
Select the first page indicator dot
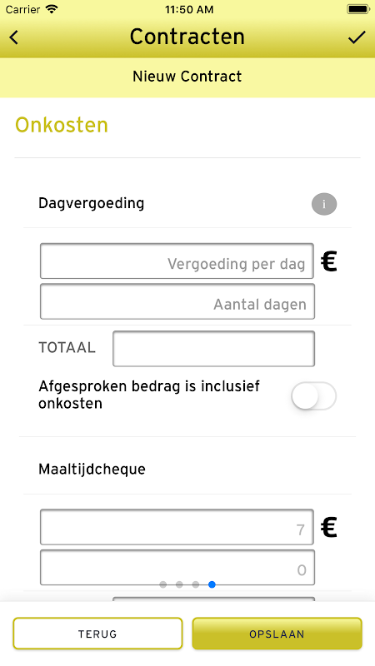coord(162,585)
